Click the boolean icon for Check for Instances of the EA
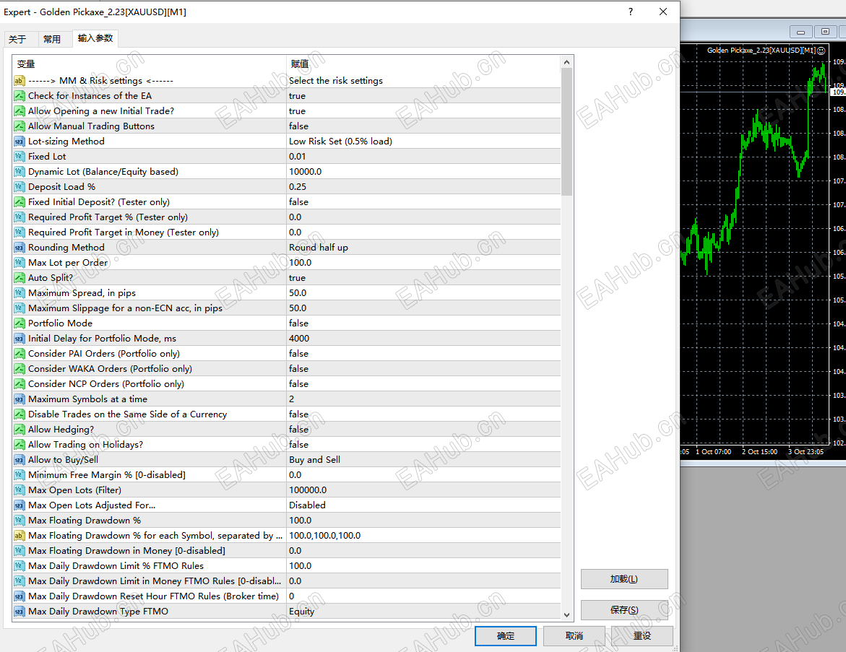The height and width of the screenshot is (652, 846). point(20,96)
